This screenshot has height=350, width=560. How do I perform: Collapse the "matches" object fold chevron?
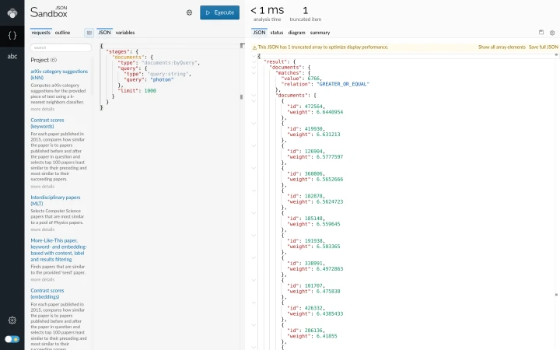pyautogui.click(x=254, y=73)
